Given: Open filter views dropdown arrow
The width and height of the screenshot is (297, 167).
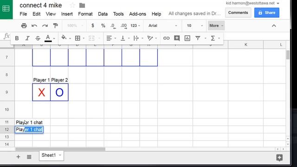Looking at the screenshot, I should coord(205,39).
